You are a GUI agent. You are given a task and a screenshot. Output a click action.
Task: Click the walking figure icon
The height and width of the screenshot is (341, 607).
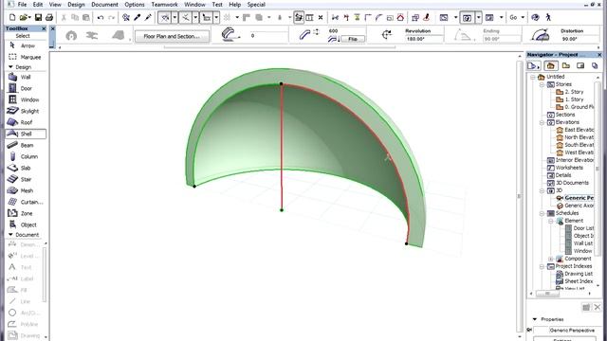tap(548, 17)
